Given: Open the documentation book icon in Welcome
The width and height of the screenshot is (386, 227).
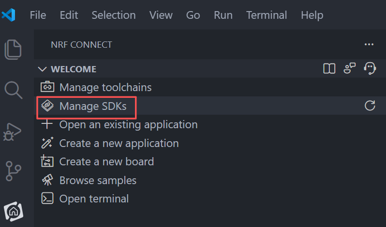Looking at the screenshot, I should pyautogui.click(x=329, y=68).
